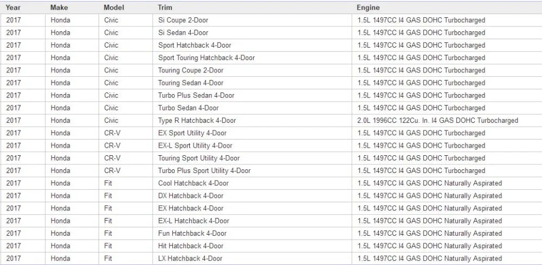Click the engine cell for LX Hatchback row
542x265 pixels.
point(447,259)
